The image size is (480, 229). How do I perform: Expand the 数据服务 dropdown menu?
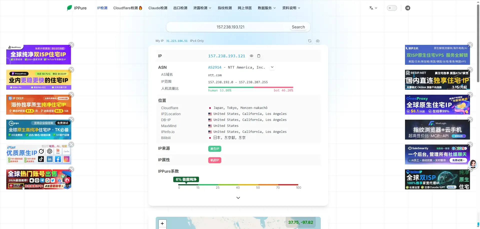pos(267,8)
